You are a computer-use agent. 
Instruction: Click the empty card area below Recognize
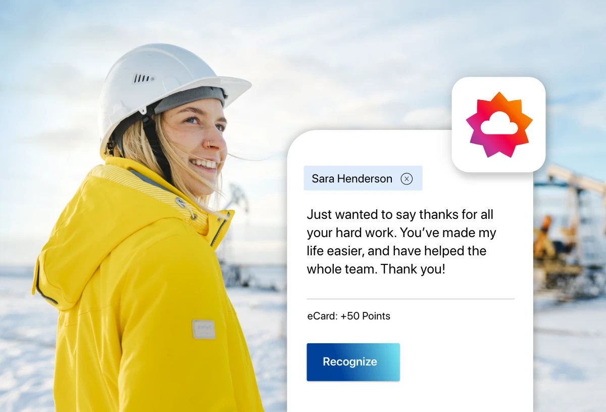pos(410,397)
